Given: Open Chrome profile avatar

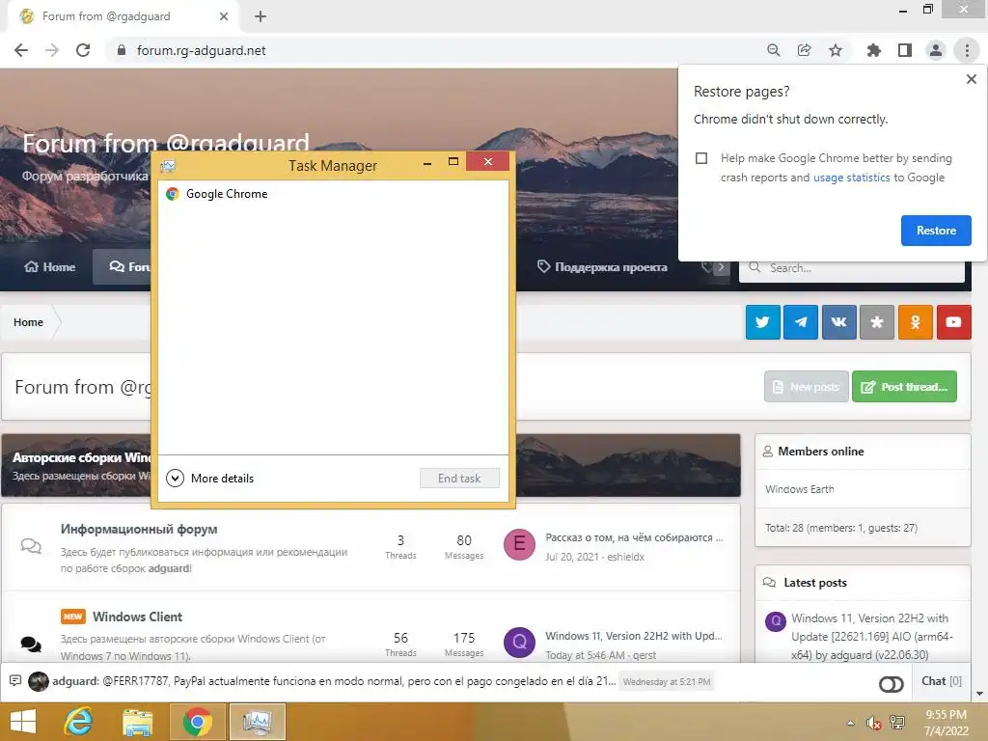Looking at the screenshot, I should point(936,50).
